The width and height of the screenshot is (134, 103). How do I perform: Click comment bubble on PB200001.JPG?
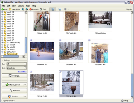31,40
